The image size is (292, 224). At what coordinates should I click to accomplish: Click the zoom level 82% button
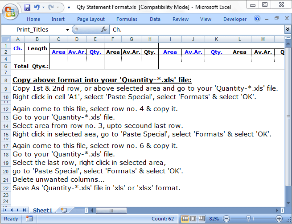pyautogui.click(x=214, y=219)
